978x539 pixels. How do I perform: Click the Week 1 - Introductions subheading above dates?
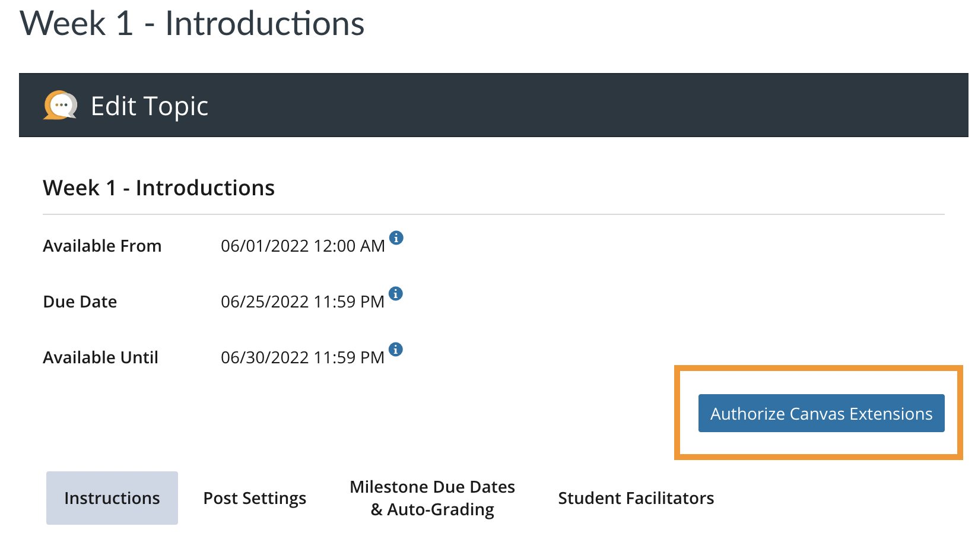coord(158,187)
